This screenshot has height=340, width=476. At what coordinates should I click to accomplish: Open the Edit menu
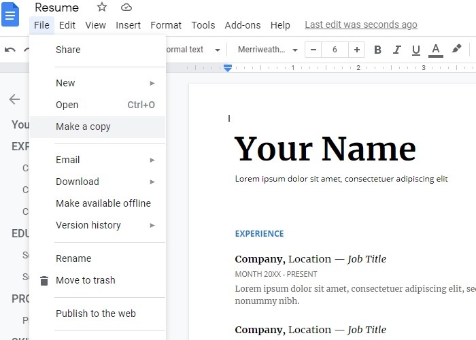point(67,25)
